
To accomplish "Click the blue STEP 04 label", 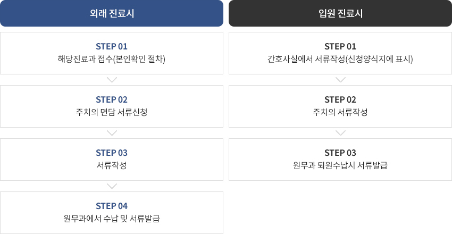I will (112, 206).
